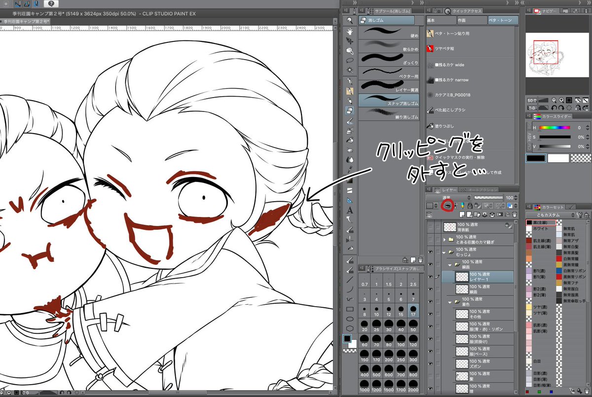592x397 pixels.
Task: Select the Zoom magnifier tool
Action: tap(350, 20)
